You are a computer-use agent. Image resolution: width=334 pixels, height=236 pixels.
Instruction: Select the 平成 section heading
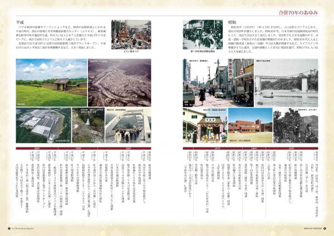click(x=20, y=22)
